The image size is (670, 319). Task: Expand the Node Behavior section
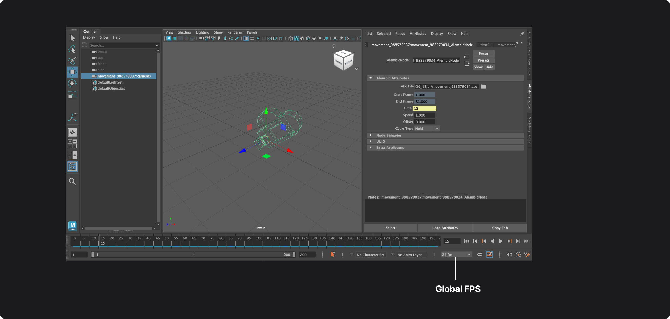click(371, 135)
